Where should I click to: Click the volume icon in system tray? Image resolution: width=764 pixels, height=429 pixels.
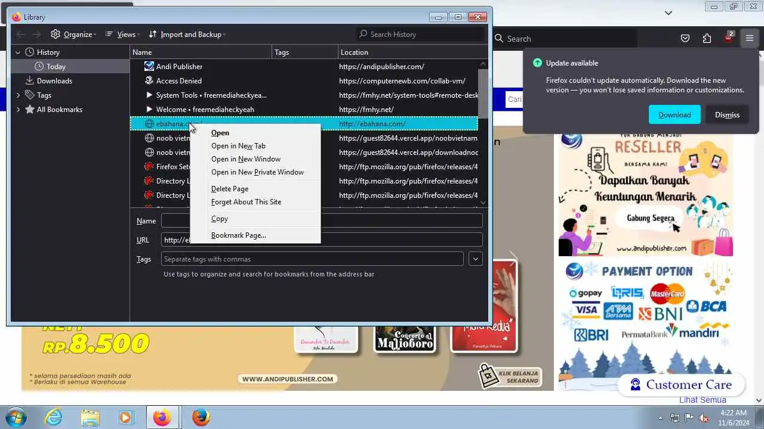point(704,418)
